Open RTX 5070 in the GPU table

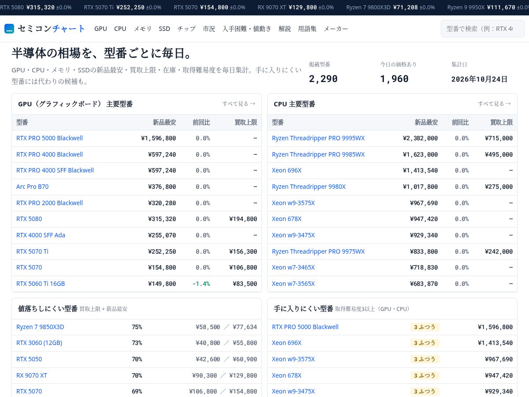29,267
